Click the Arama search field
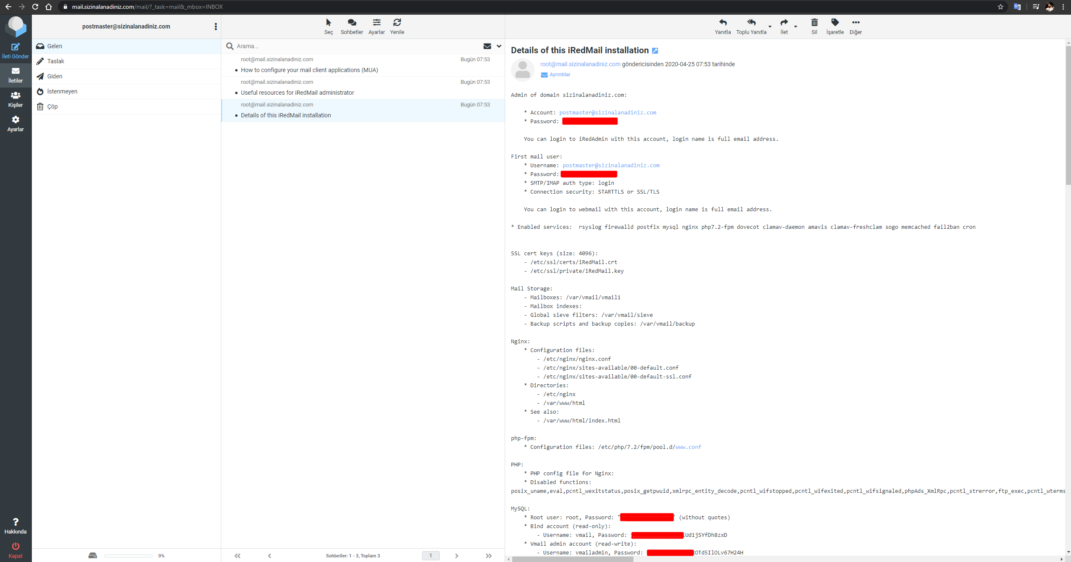1071x562 pixels. pyautogui.click(x=356, y=46)
